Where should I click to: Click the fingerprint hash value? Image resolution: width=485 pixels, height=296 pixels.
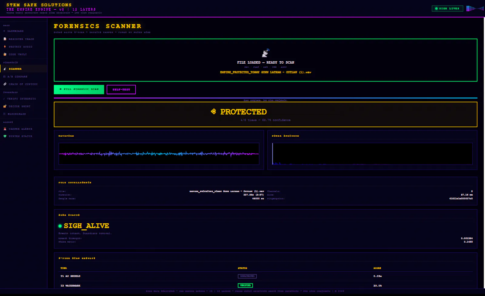461,199
